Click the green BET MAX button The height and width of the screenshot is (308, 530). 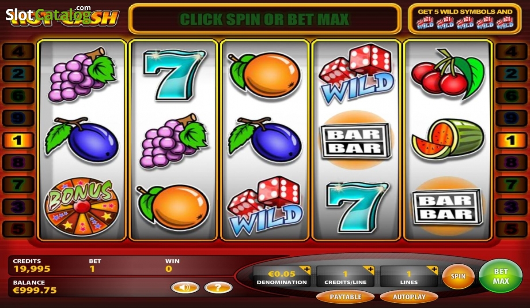[501, 276]
